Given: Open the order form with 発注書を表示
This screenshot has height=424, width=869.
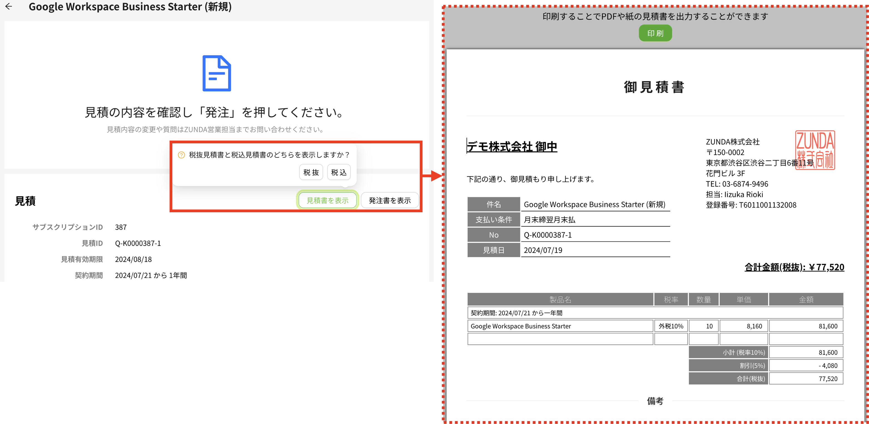Looking at the screenshot, I should coord(390,200).
